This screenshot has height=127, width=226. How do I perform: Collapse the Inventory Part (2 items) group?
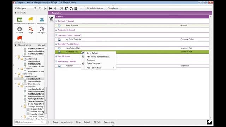tap(56, 44)
